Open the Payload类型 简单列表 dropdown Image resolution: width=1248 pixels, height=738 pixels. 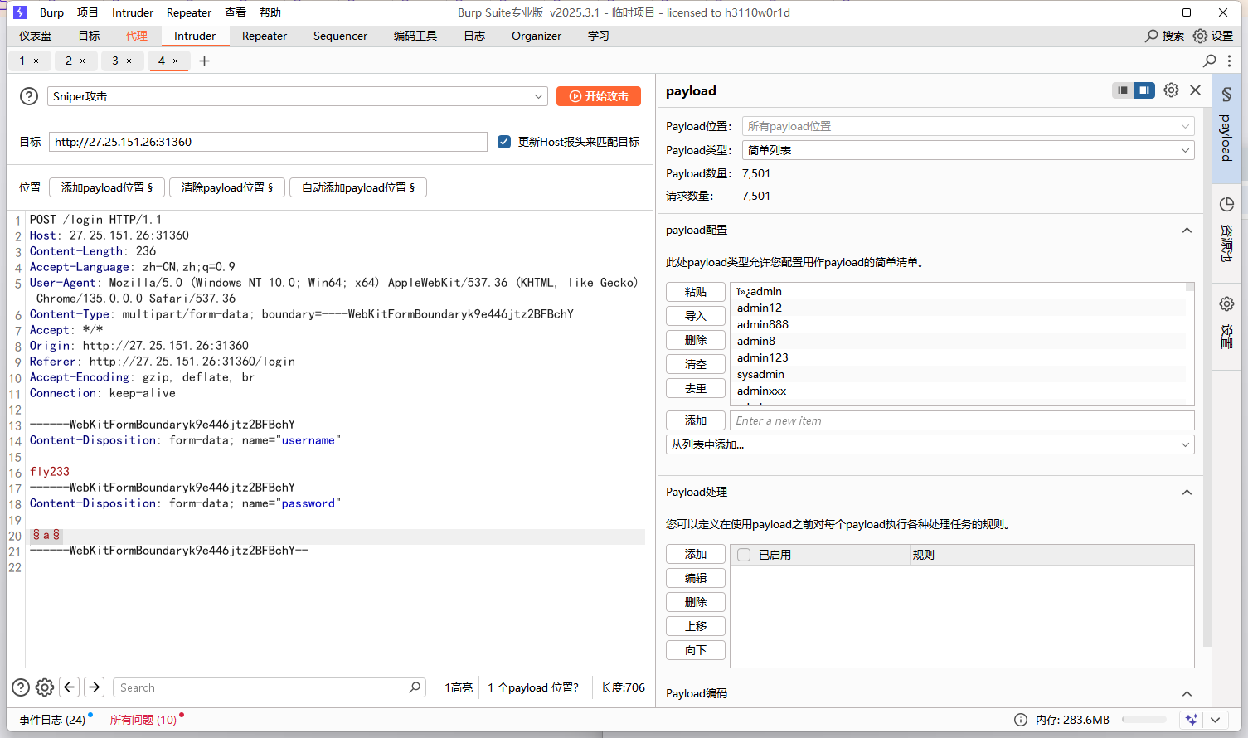pos(968,150)
